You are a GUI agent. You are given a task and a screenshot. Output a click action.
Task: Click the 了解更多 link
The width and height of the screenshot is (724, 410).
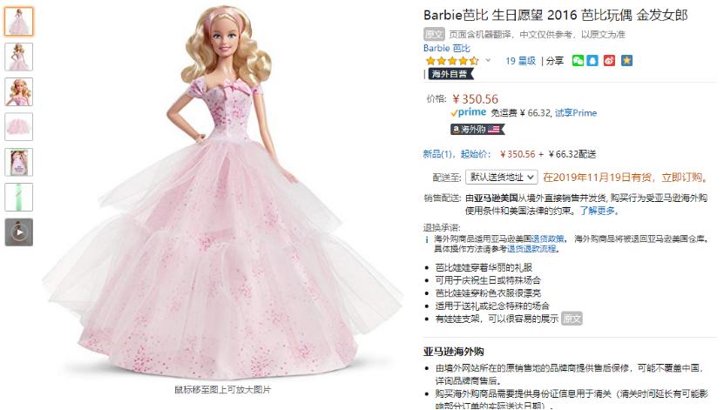598,211
